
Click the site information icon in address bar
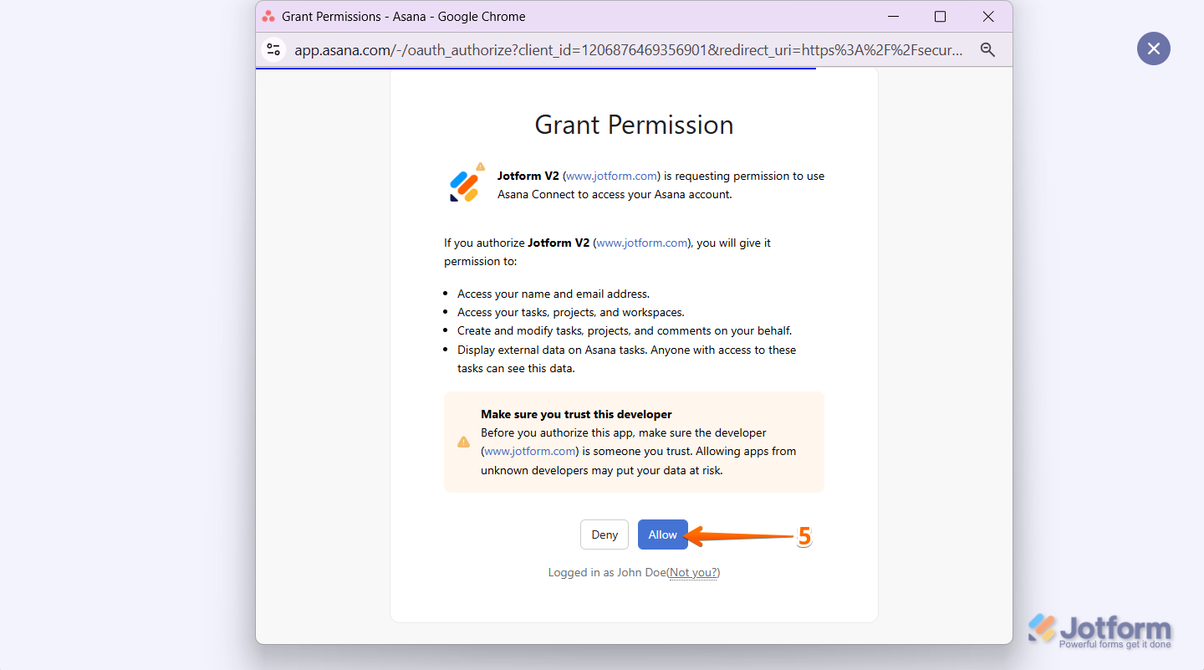pyautogui.click(x=273, y=49)
